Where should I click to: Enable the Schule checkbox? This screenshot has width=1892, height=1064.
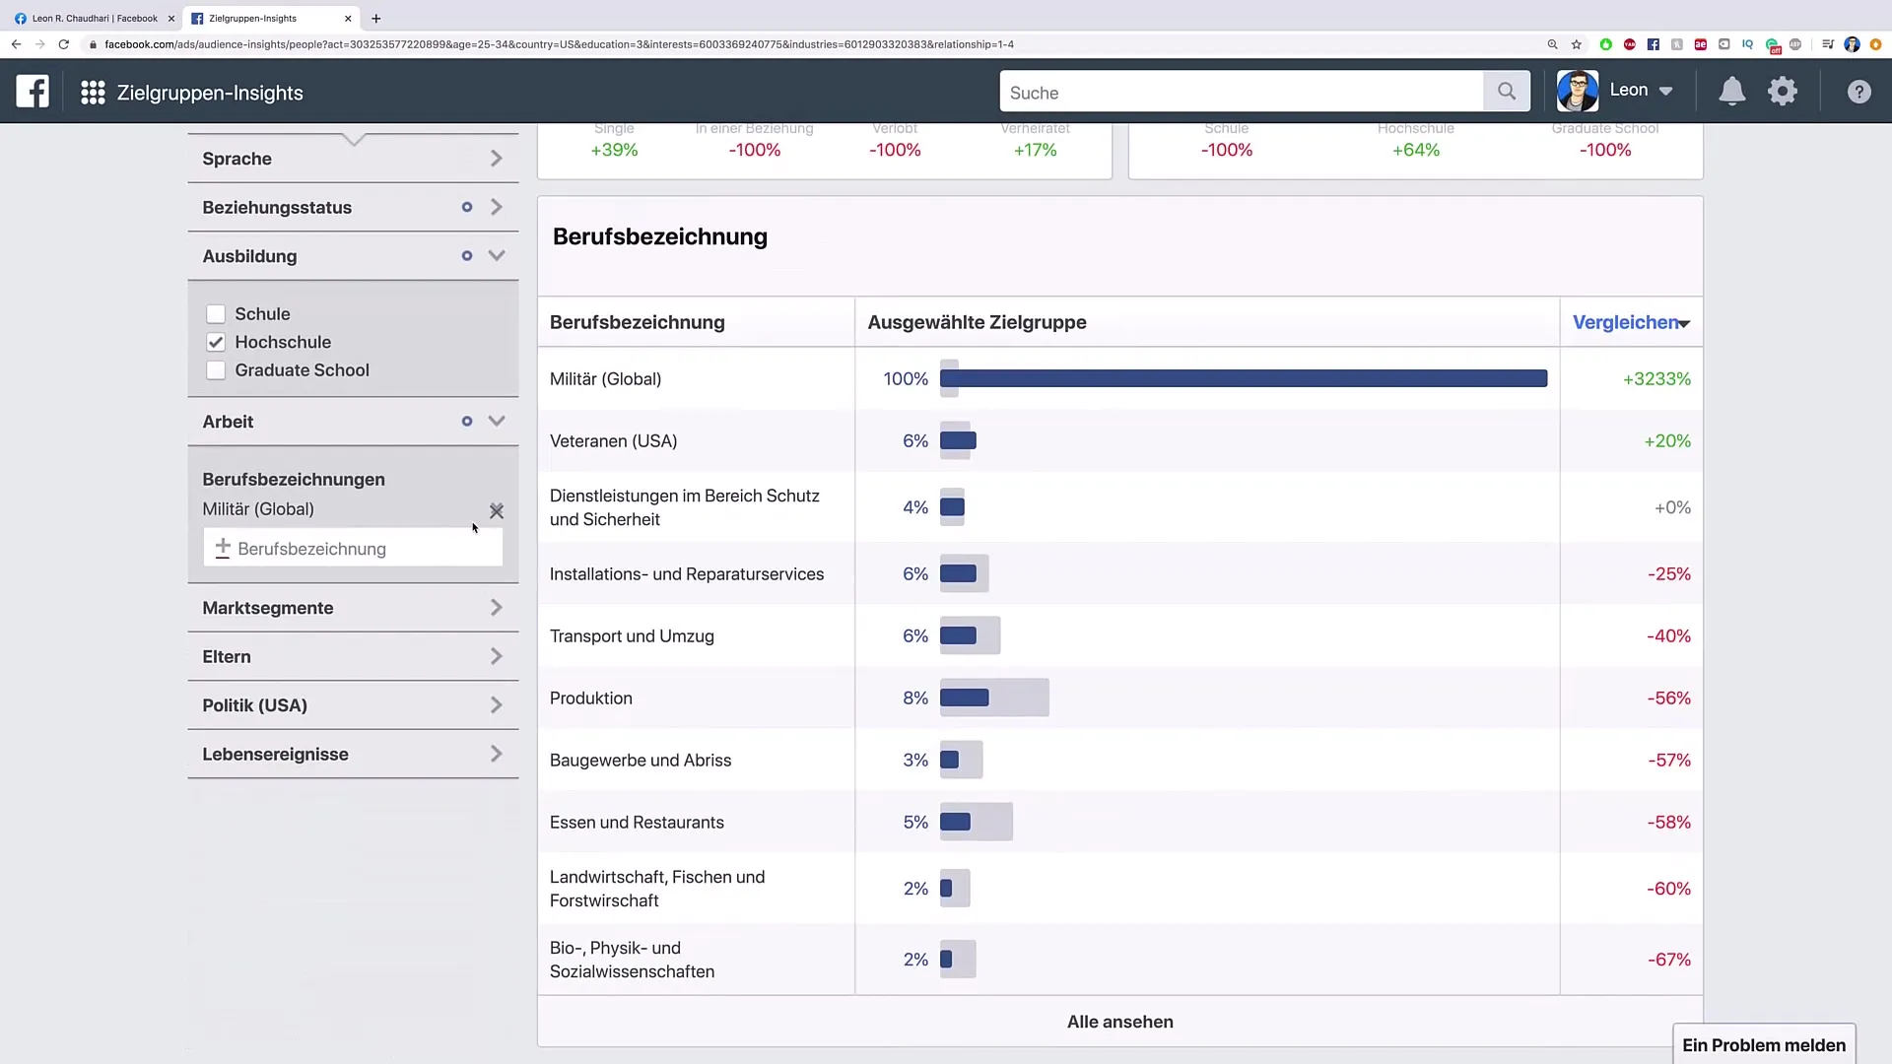click(216, 313)
